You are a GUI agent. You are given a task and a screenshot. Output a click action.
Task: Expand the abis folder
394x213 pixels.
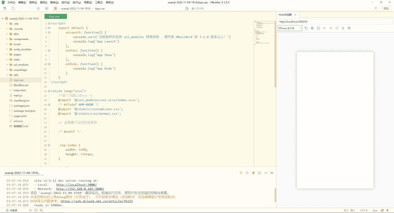[7, 34]
